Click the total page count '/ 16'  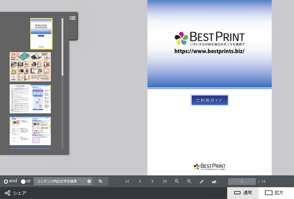[262, 181]
